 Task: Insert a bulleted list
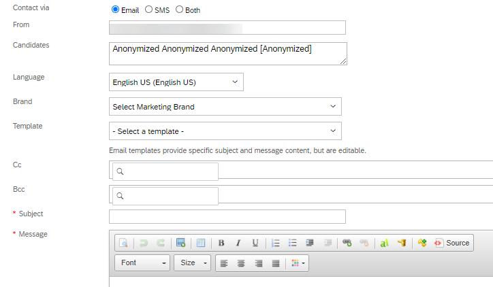[292, 243]
